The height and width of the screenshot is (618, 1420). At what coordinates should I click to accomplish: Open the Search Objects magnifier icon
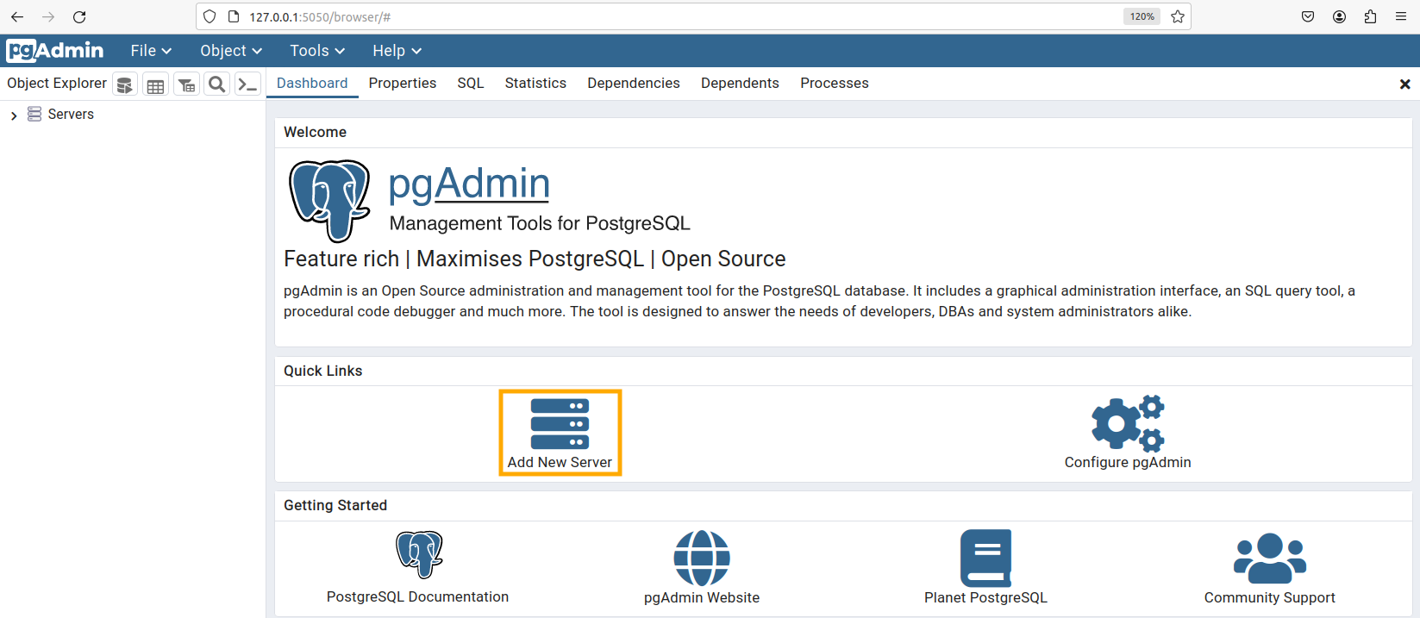coord(217,84)
